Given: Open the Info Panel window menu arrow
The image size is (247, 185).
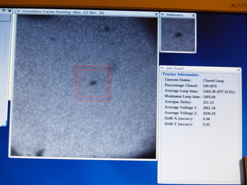Looking at the screenshot, I should point(162,68).
